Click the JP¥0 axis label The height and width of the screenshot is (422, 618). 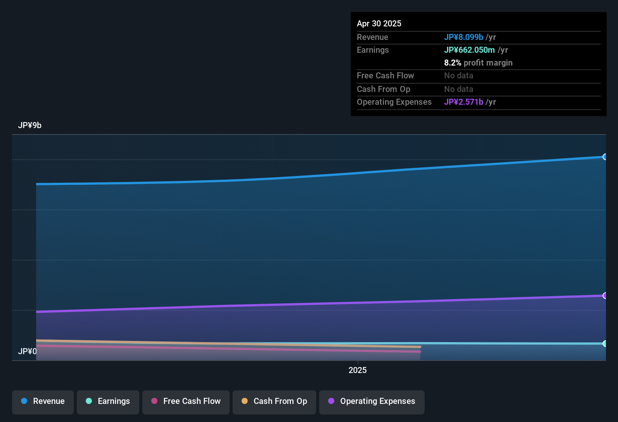coord(27,352)
